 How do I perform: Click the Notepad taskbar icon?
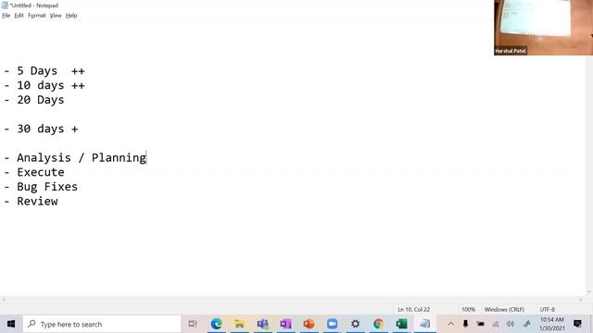[x=424, y=324]
